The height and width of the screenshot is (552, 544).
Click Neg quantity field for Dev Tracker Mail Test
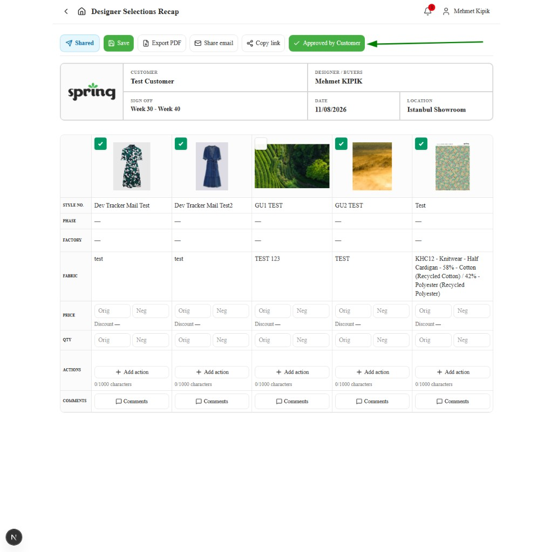[151, 340]
